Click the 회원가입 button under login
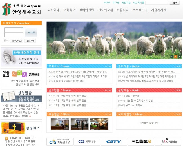183x146 pixels. tap(30, 41)
